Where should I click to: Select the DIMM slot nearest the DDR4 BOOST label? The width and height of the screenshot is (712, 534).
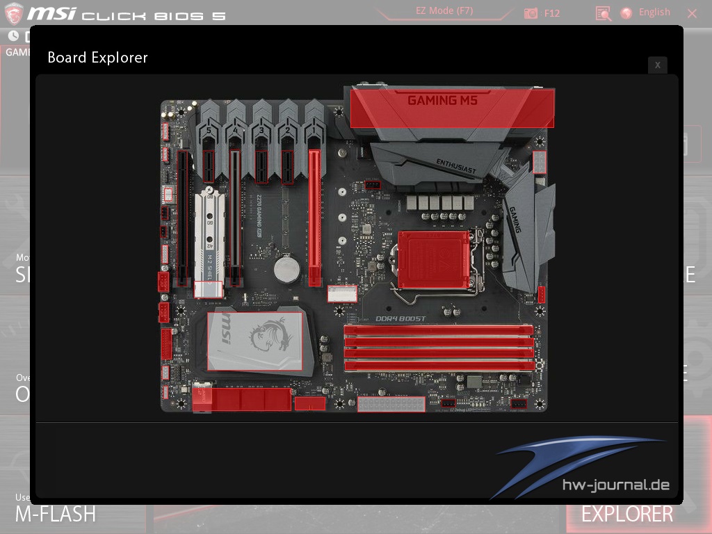(439, 330)
